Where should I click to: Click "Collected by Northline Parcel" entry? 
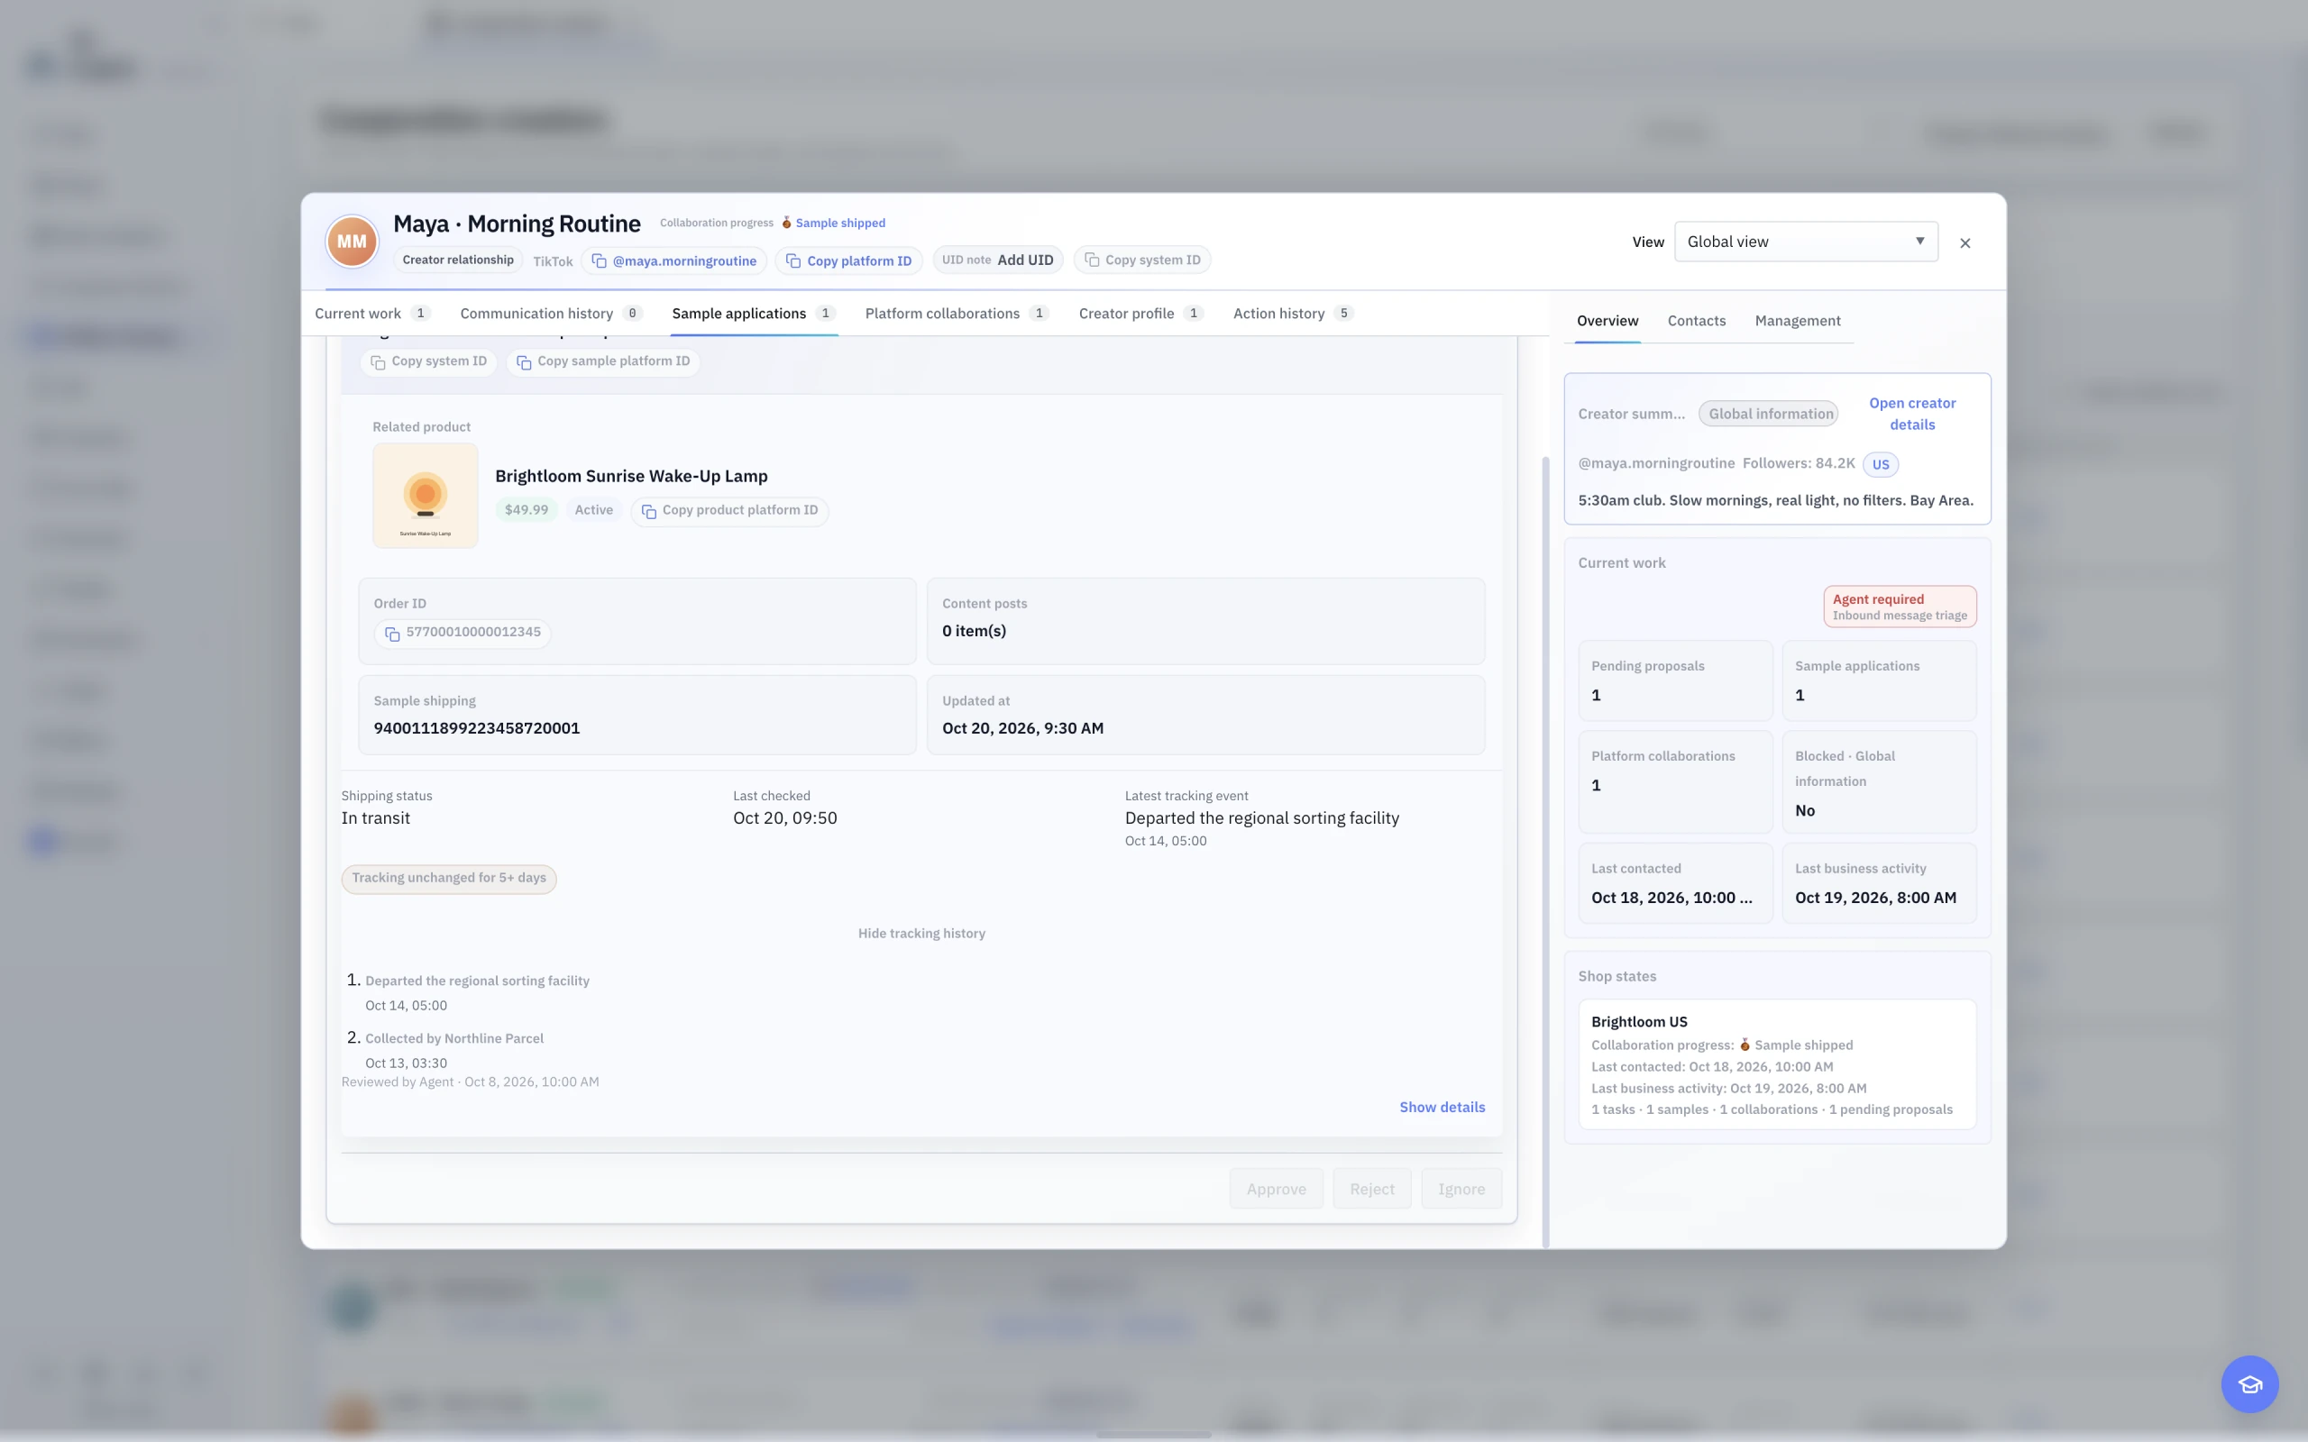[454, 1038]
